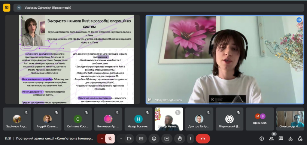Expand audio settings arrow beside microphone
Screen dimensions: 307x145
point(101,139)
